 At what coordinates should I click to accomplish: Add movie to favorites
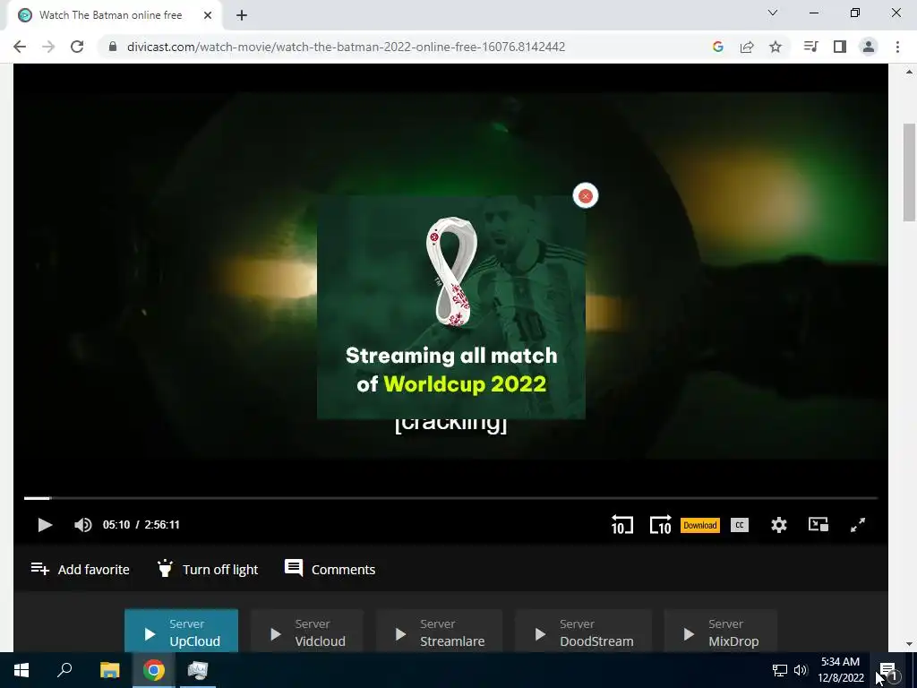point(80,569)
